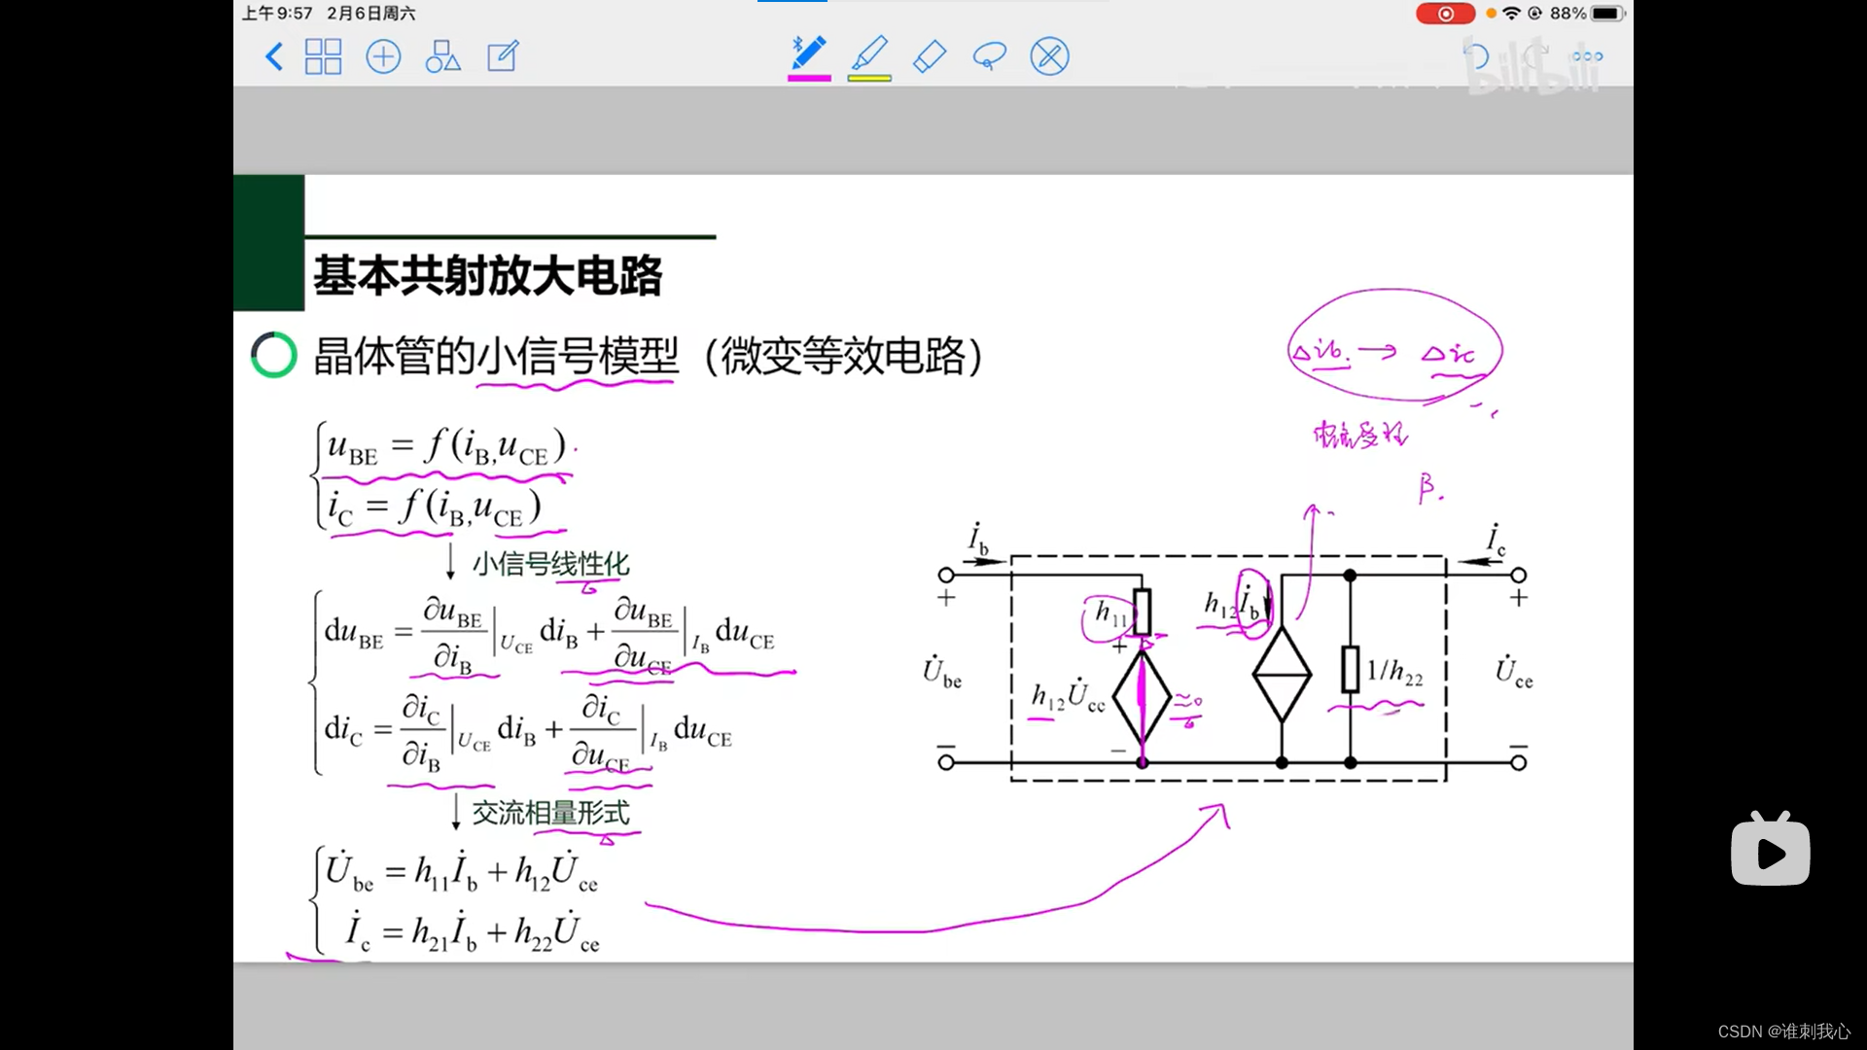
Task: Tap the edit note icon
Action: point(503,56)
